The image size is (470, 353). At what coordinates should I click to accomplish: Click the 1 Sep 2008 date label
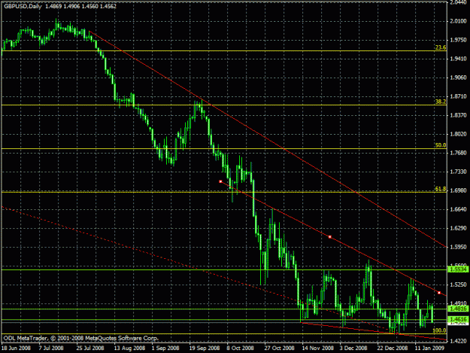click(165, 348)
